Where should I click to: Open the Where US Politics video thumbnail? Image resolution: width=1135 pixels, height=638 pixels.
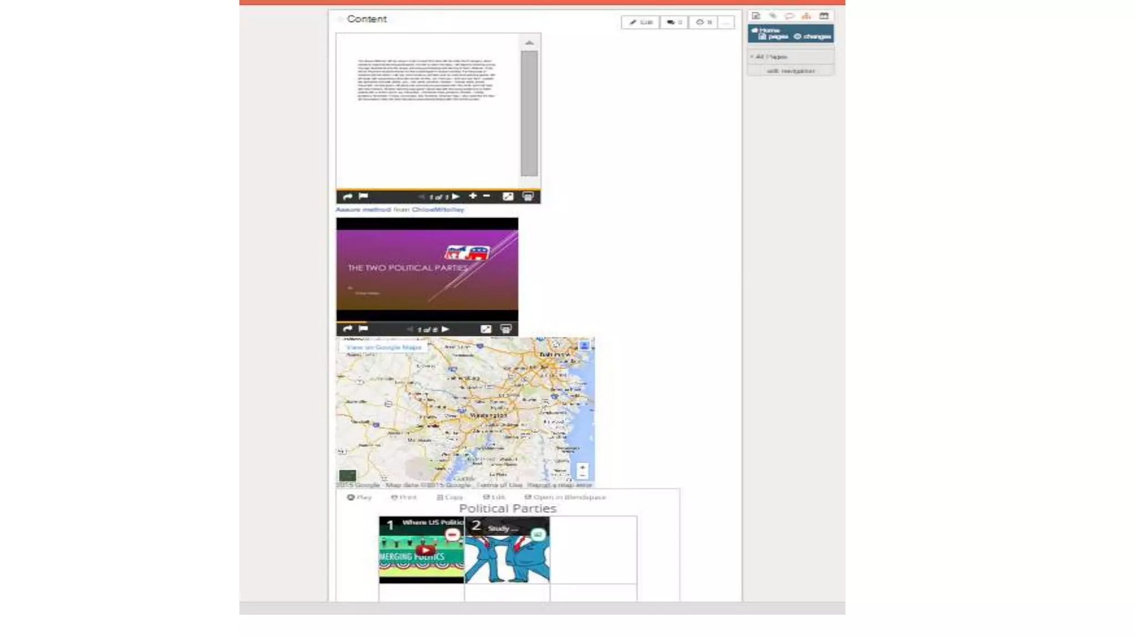(425, 550)
